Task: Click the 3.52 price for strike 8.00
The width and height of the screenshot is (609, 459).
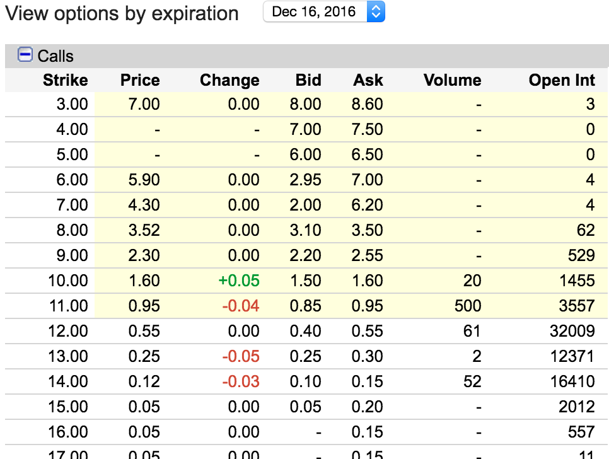Action: click(x=144, y=230)
